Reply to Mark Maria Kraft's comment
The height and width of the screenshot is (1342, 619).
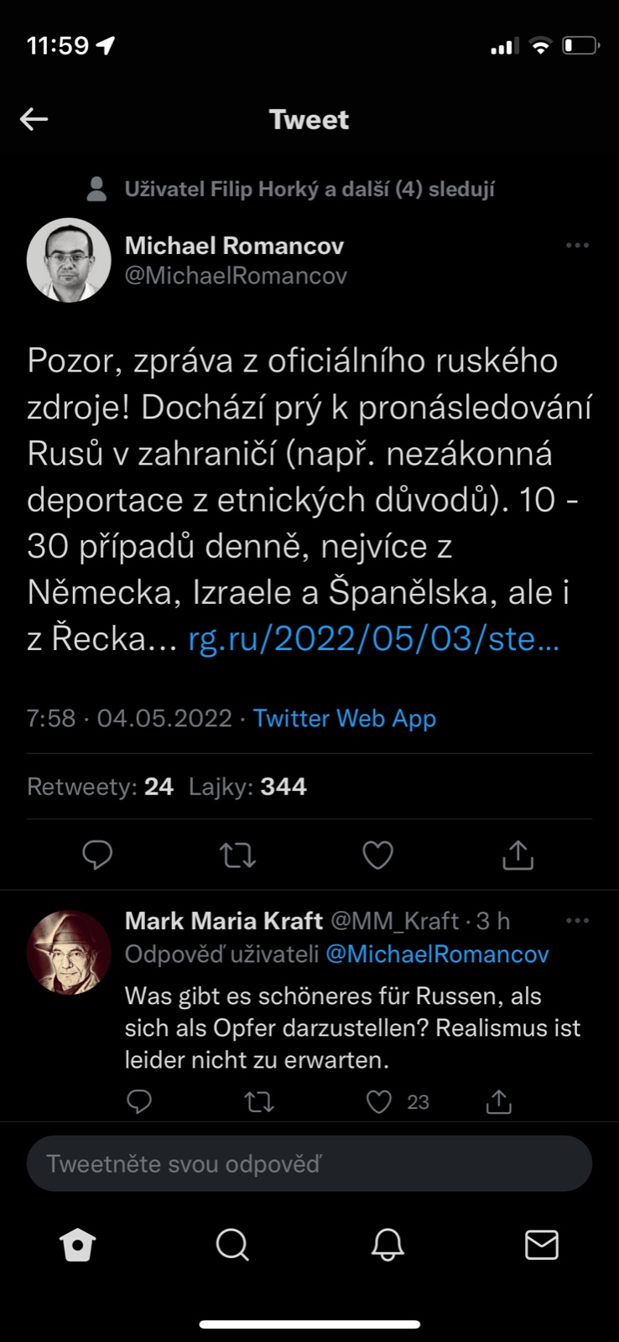pyautogui.click(x=139, y=1101)
